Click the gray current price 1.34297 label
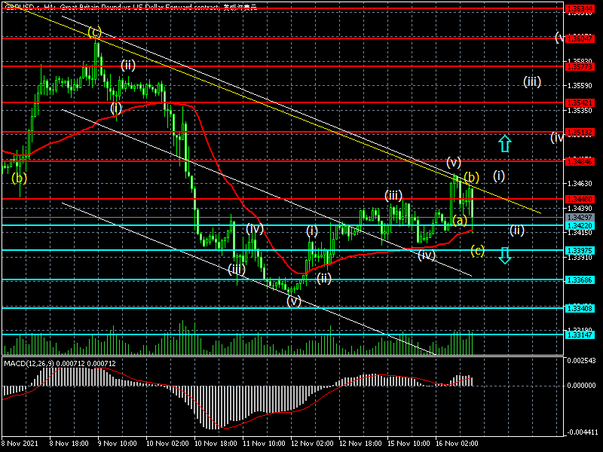Screen dimensions: 603x452 coord(580,218)
